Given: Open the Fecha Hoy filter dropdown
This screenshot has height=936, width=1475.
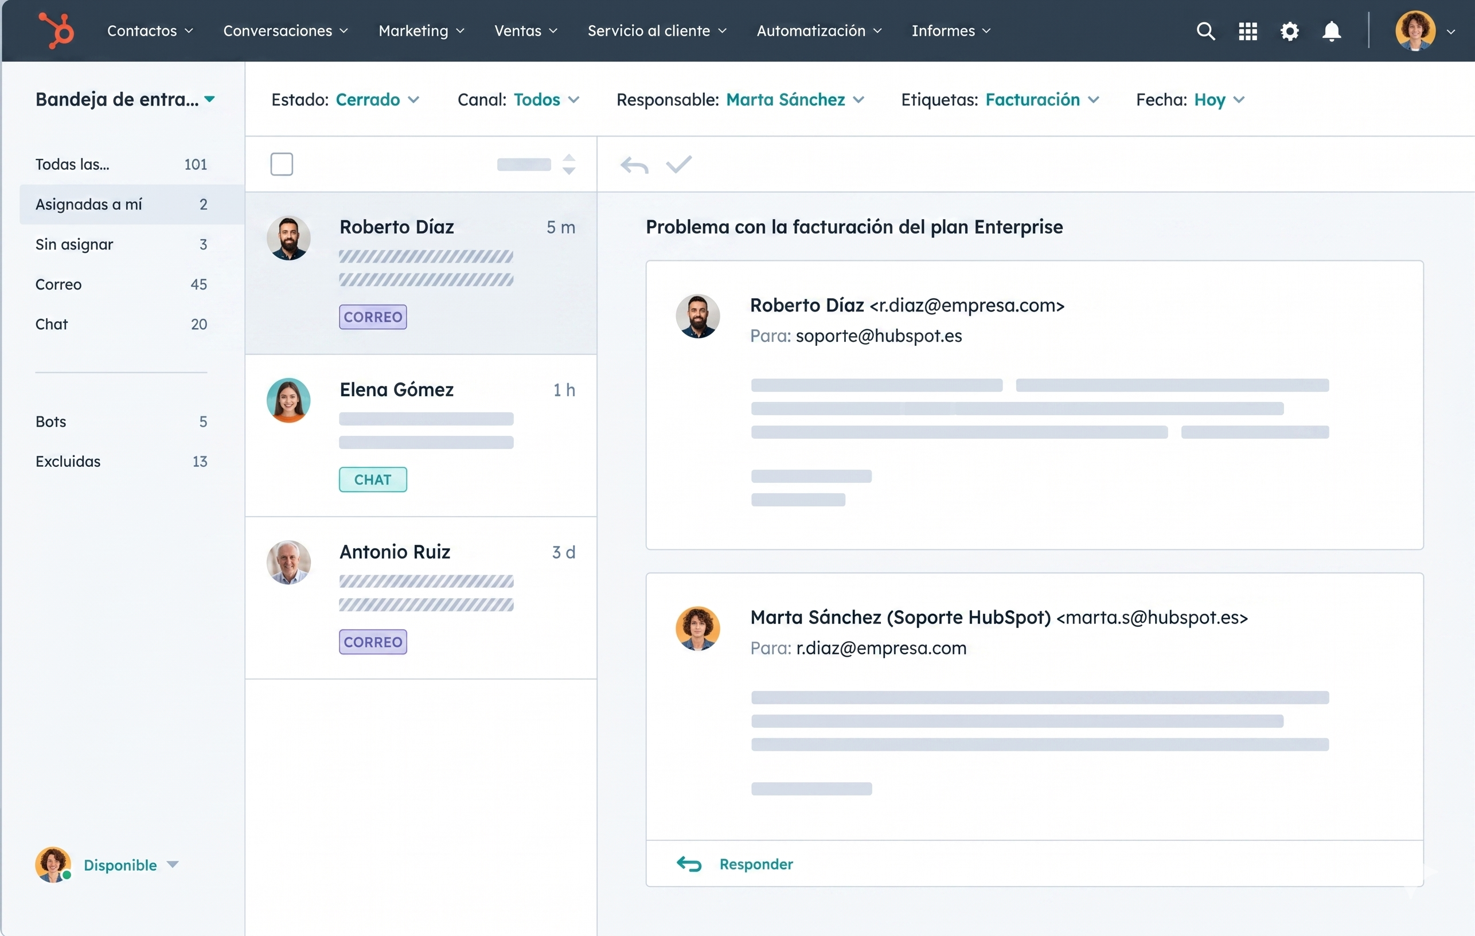Looking at the screenshot, I should (1190, 100).
